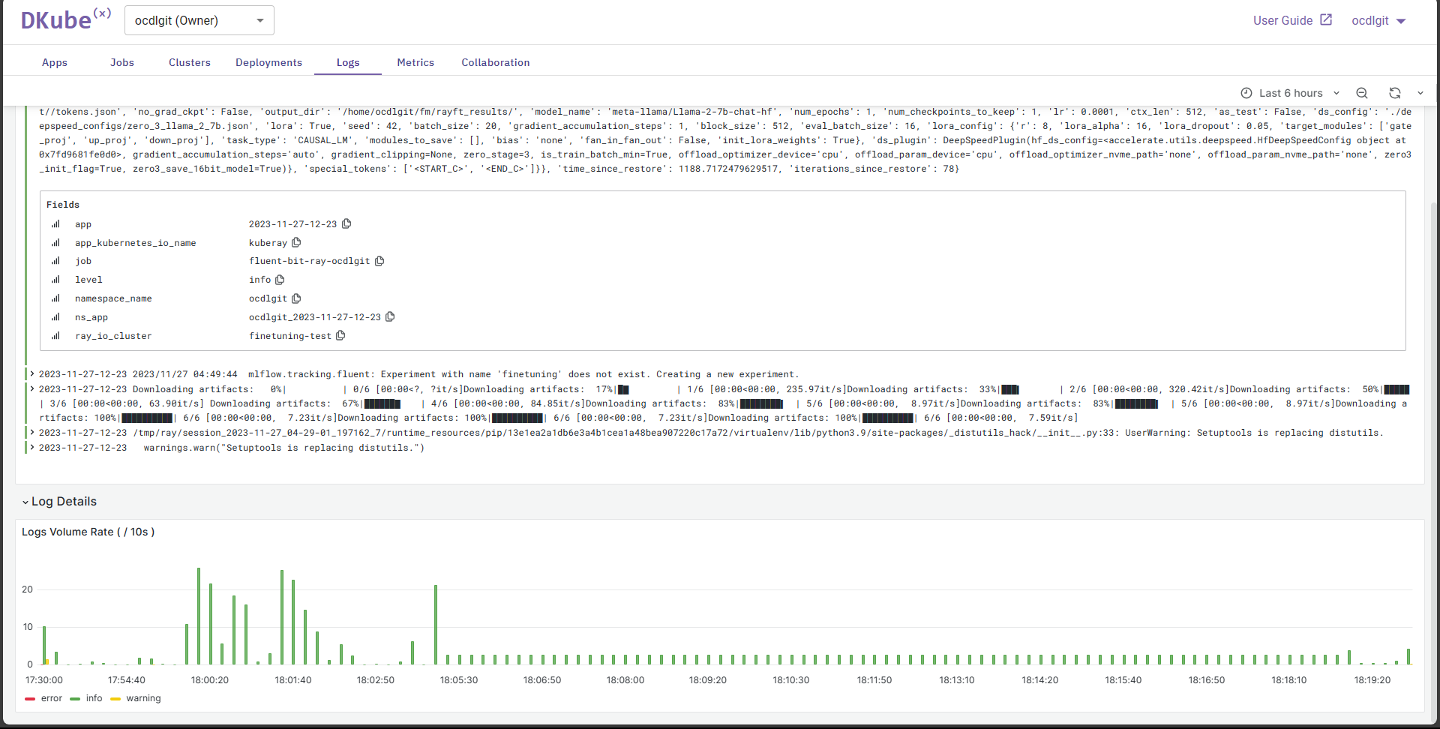Show statistics for the namespace_name field
This screenshot has width=1440, height=729.
pyautogui.click(x=55, y=298)
